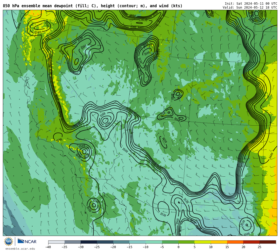
Task: Click the -20 colorbar tick label
Action: click(113, 247)
